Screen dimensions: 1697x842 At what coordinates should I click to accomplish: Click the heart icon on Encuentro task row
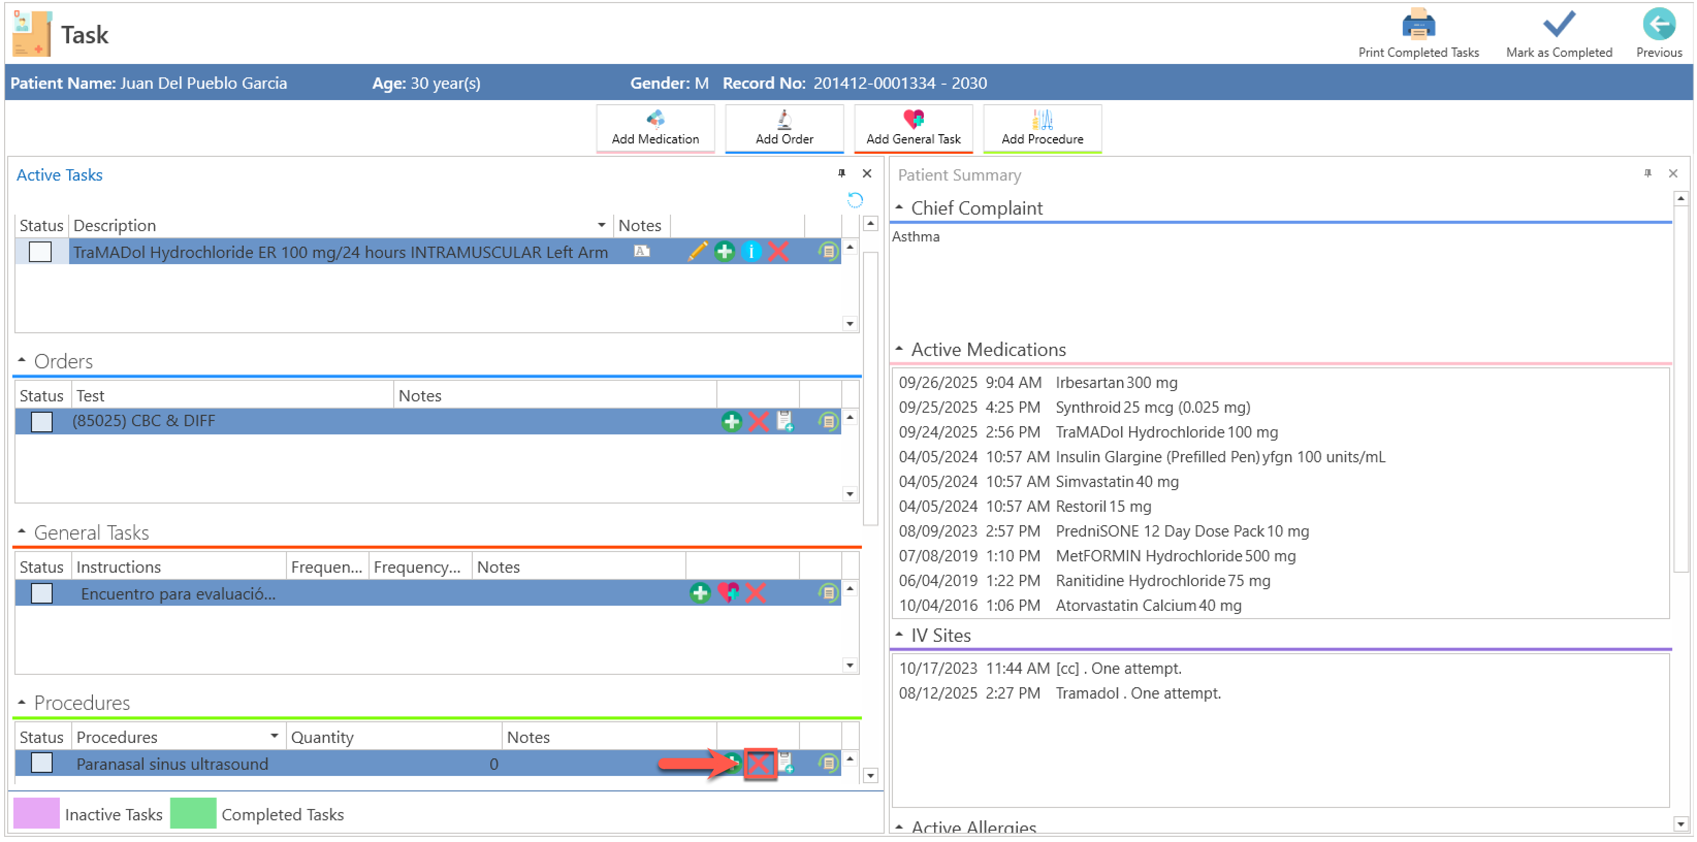point(728,592)
